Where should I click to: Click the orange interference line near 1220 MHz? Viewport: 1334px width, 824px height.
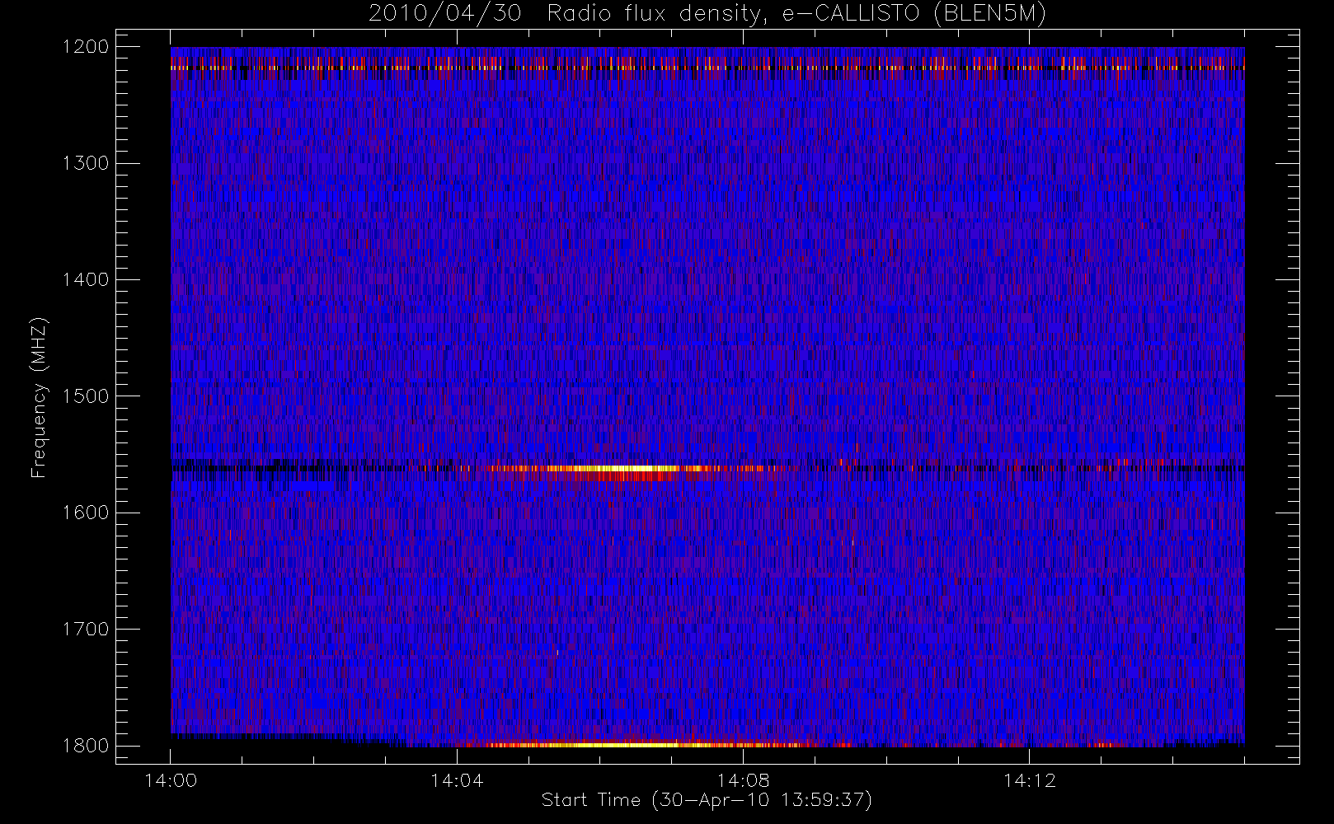tap(707, 68)
